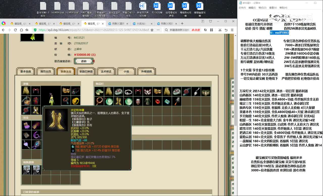Click the first 地煞星图 thumbnail

pos(26,170)
